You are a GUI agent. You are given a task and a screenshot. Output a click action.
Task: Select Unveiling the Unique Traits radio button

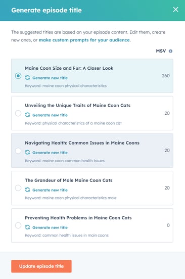[x=18, y=113]
